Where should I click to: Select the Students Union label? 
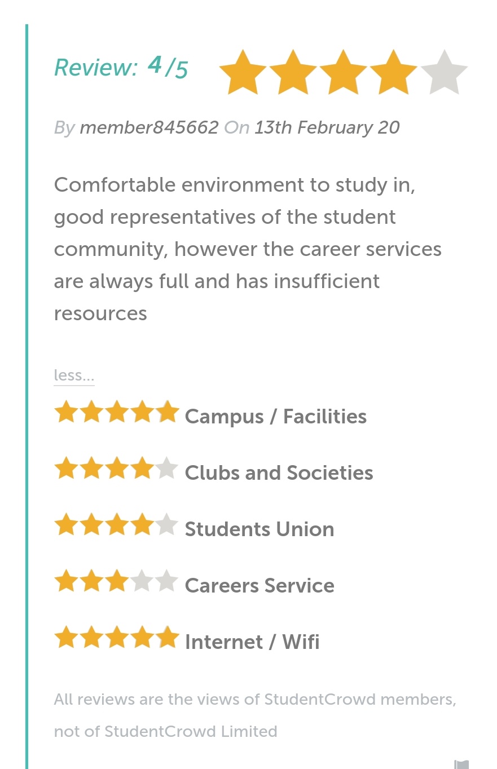coord(260,529)
